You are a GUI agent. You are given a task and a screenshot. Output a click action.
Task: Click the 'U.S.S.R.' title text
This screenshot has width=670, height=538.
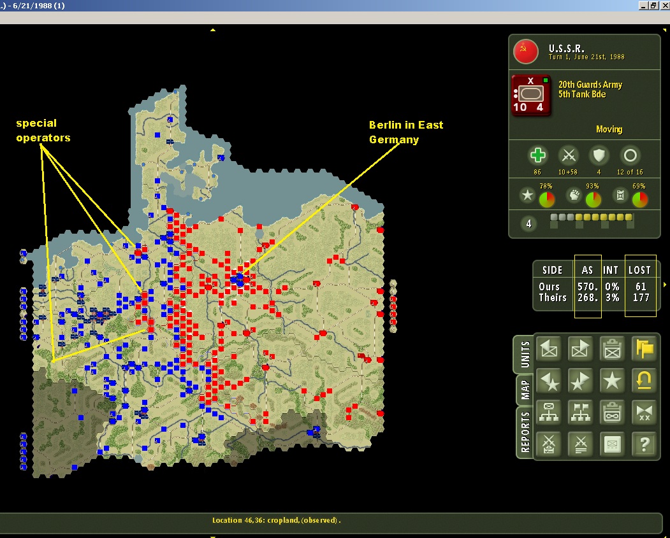pyautogui.click(x=566, y=48)
